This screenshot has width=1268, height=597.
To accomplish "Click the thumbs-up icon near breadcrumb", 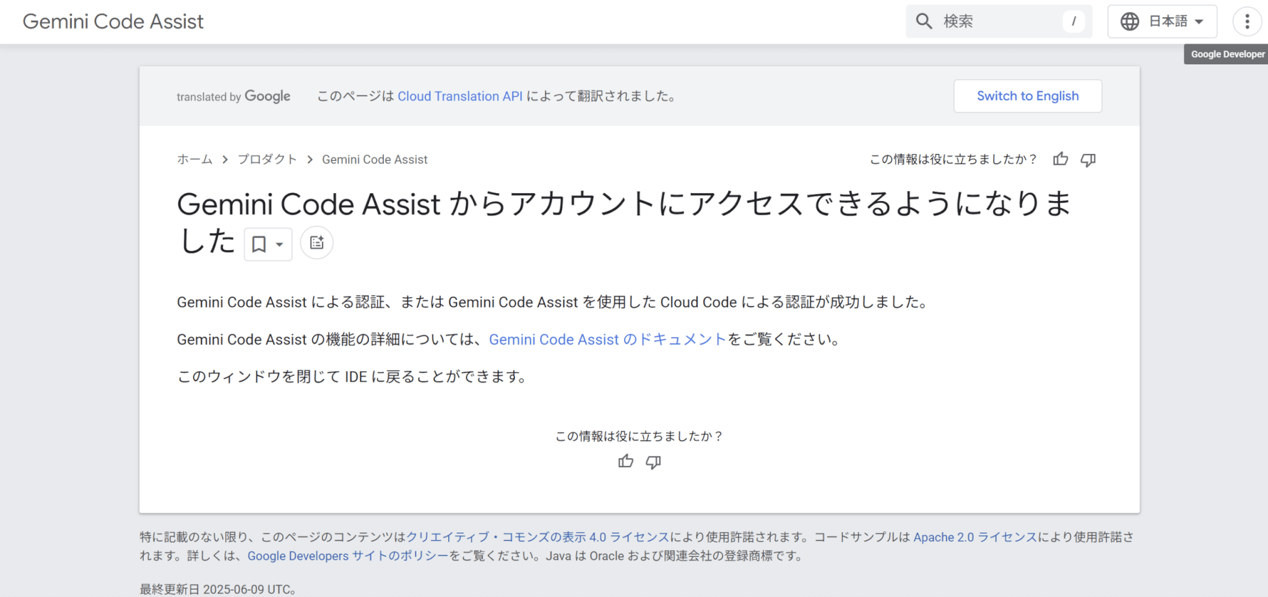I will click(1061, 159).
